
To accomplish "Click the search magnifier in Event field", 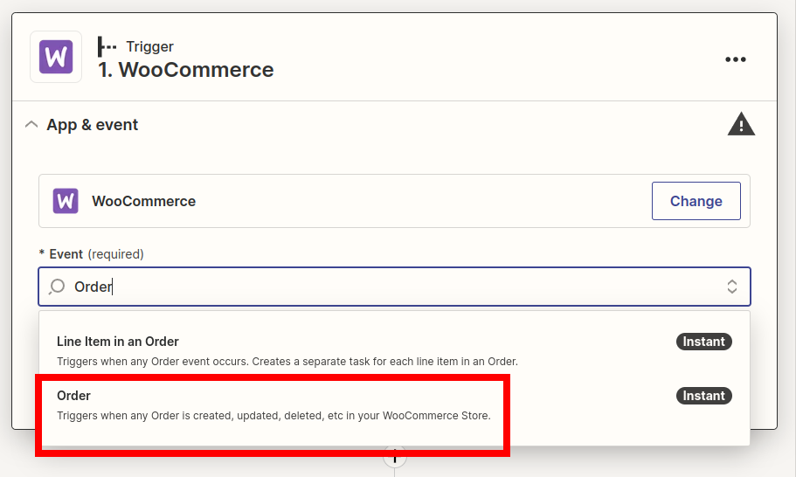I will 57,287.
